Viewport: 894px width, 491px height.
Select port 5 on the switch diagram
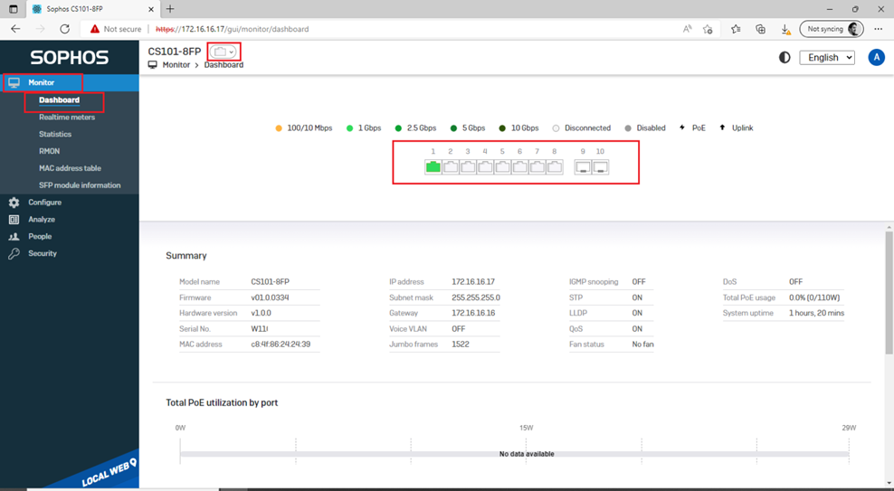tap(502, 167)
